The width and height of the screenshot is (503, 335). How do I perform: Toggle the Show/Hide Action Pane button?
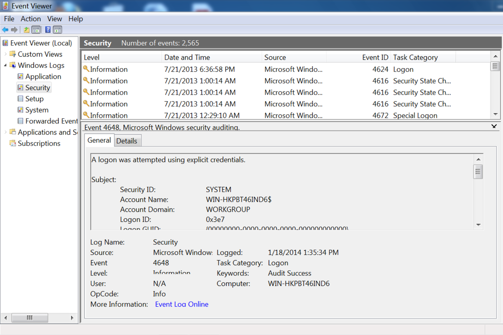pos(58,30)
